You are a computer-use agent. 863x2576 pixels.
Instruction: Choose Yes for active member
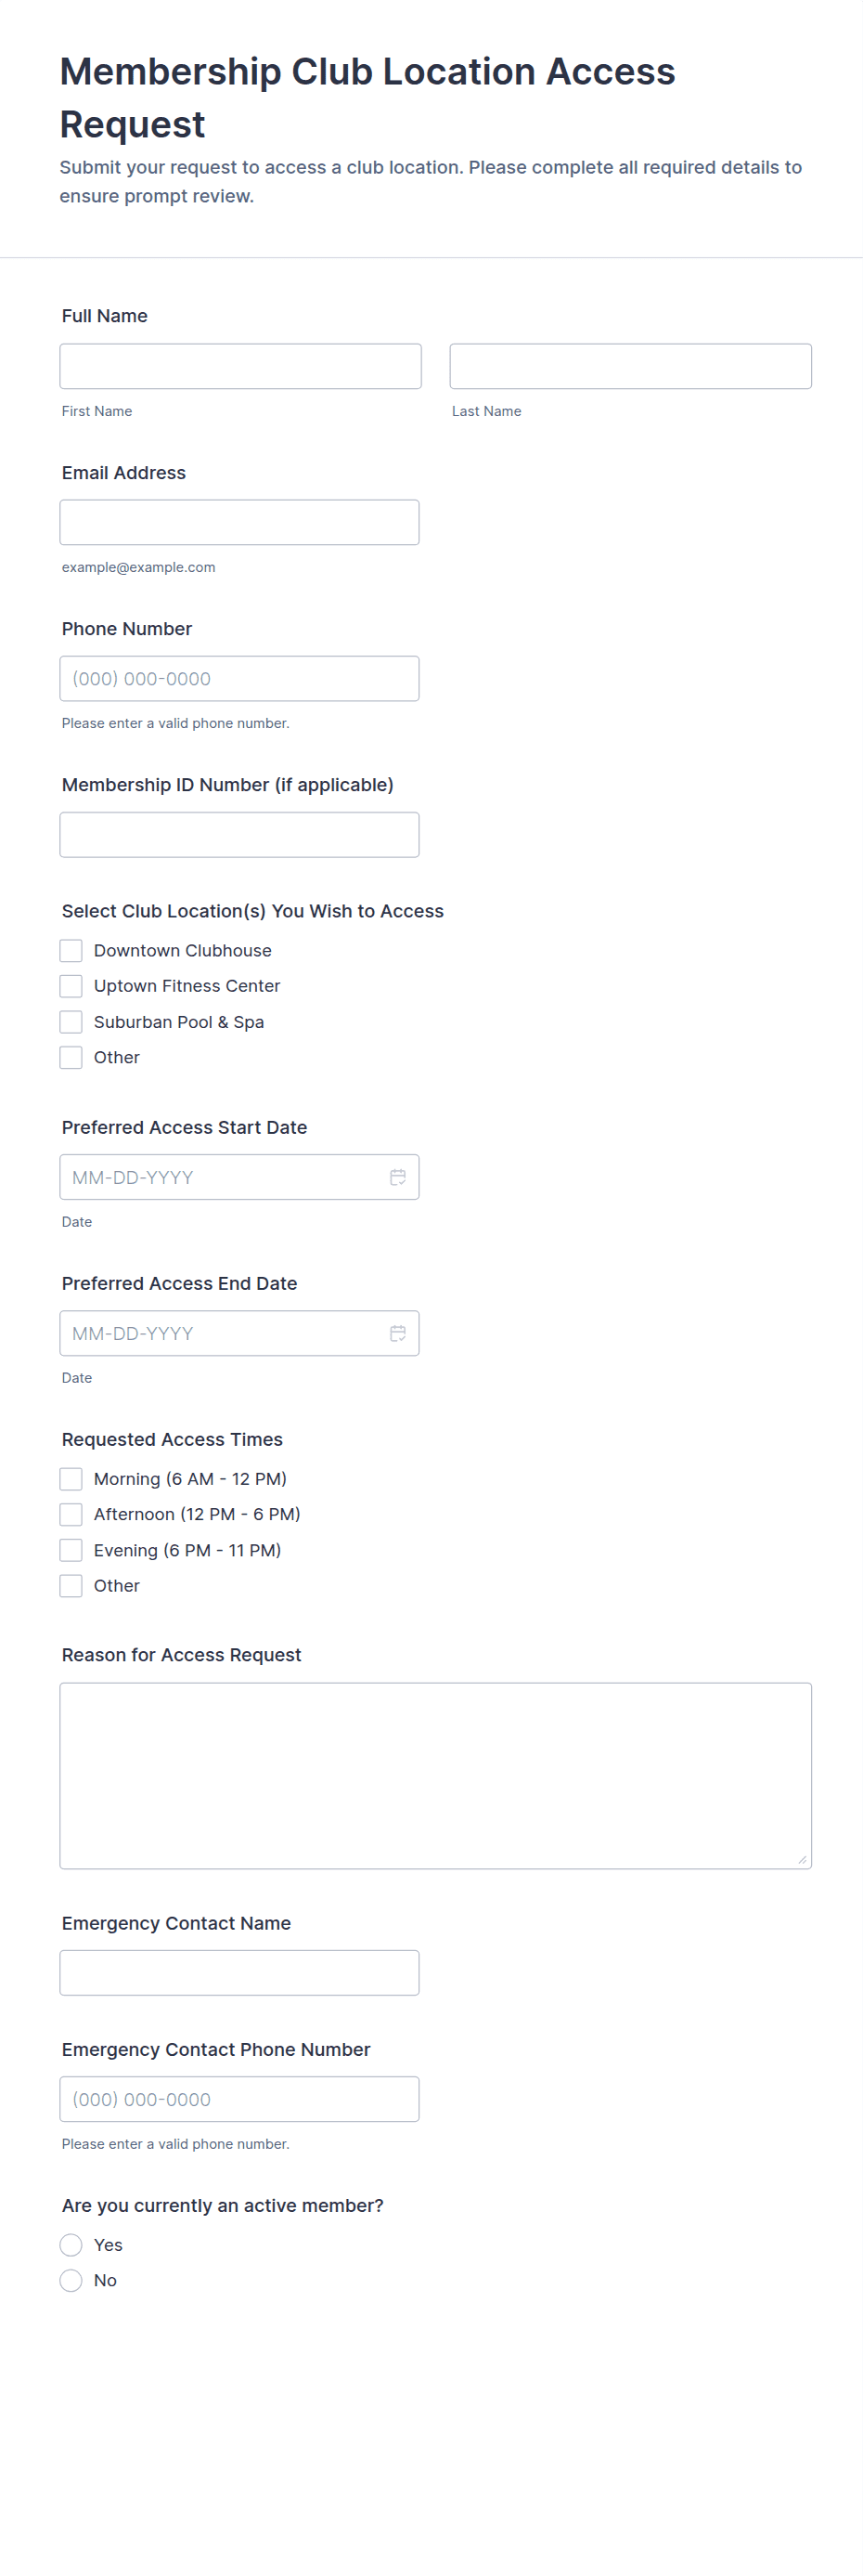coord(71,2245)
